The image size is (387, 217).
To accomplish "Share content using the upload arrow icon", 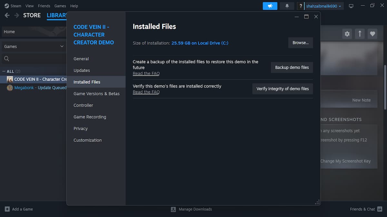I will point(360,33).
